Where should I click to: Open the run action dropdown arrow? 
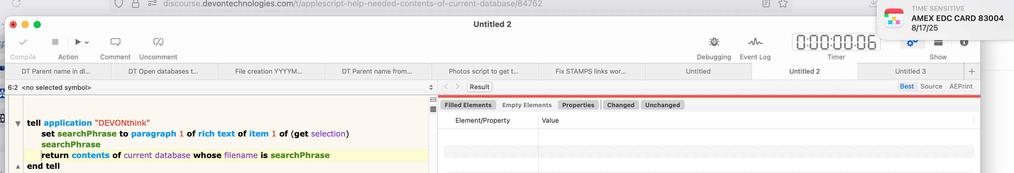point(87,43)
